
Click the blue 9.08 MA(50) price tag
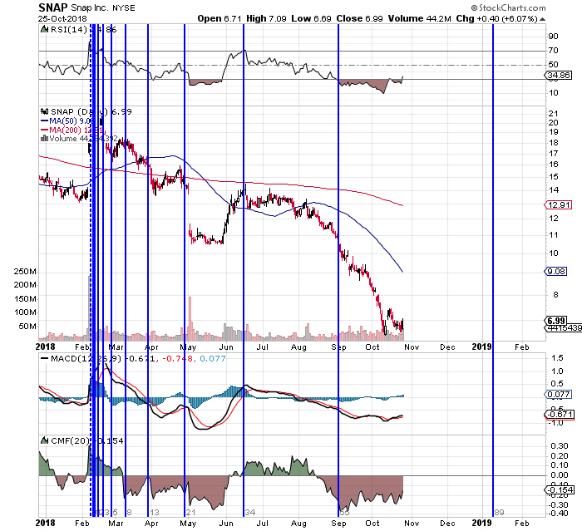click(555, 271)
